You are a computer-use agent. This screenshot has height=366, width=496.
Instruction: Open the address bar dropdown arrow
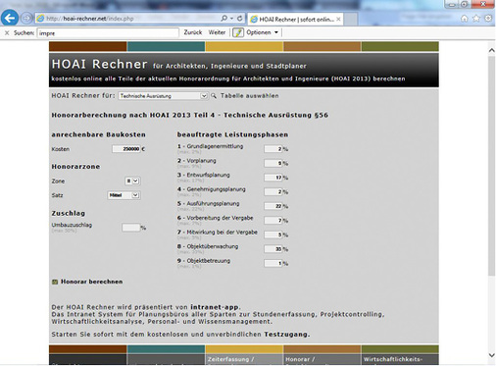point(231,19)
